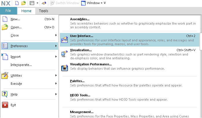Switch to the Tools tab
Image resolution: width=202 pixels, height=118 pixels.
pyautogui.click(x=44, y=11)
